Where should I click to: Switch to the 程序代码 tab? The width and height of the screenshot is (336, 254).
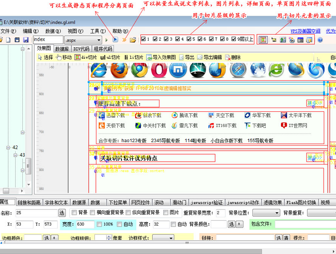(103, 49)
